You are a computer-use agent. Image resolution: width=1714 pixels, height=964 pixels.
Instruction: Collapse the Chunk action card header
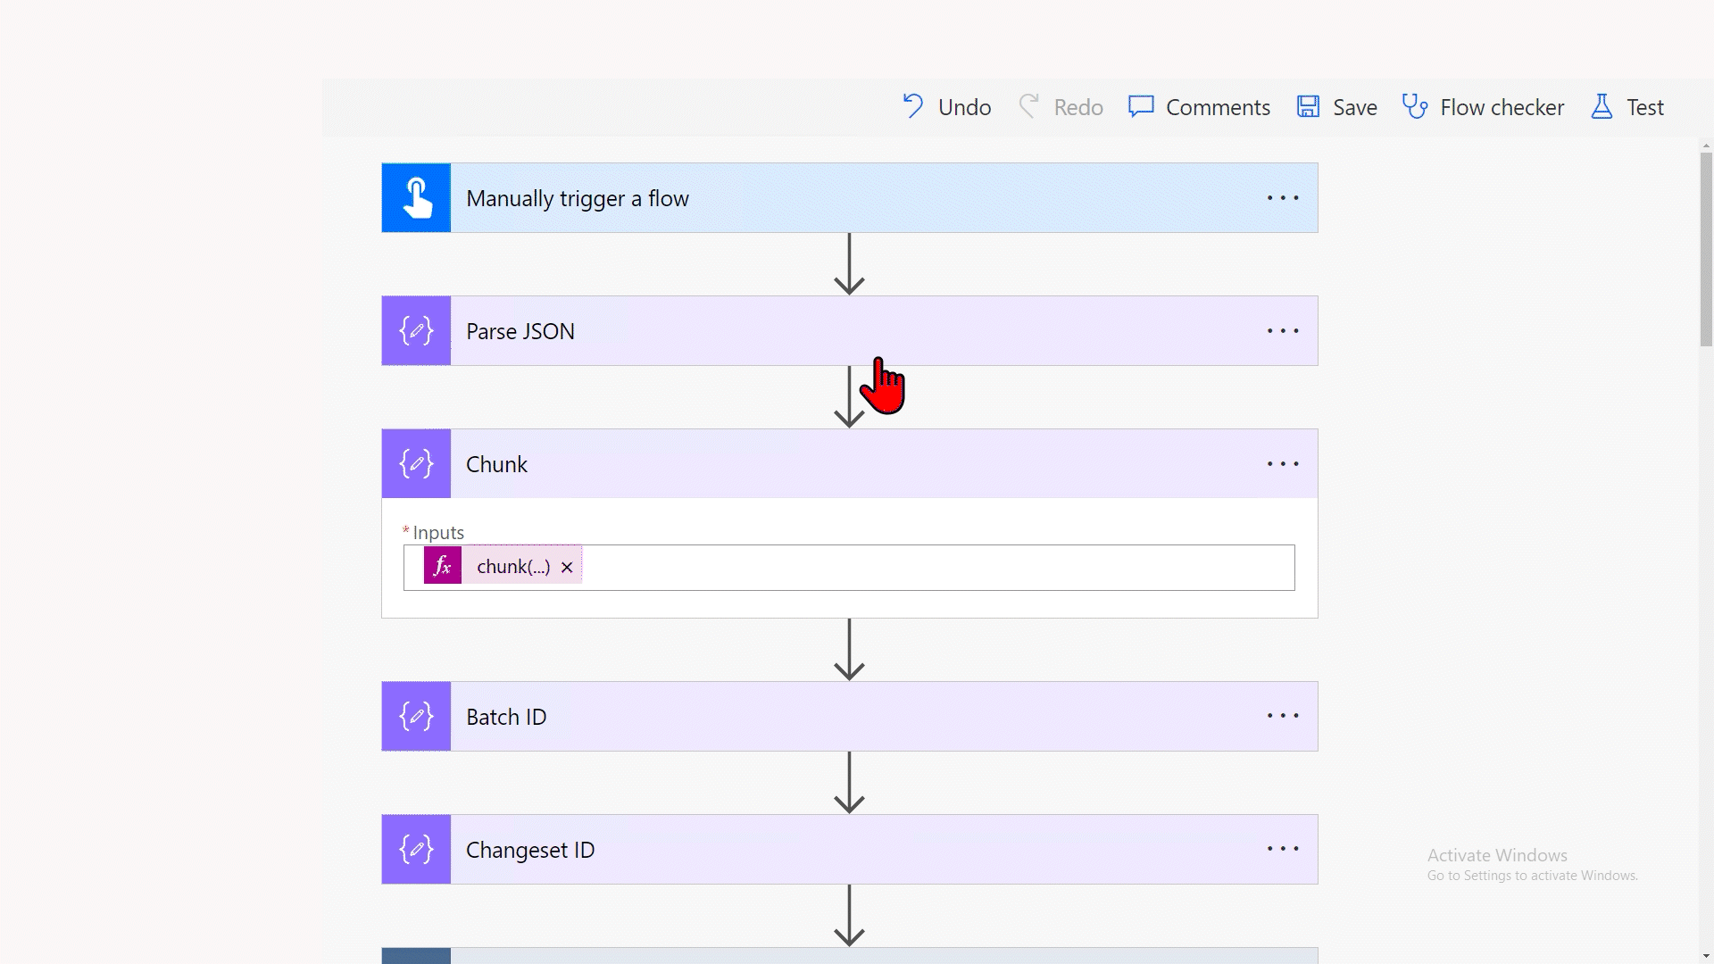click(x=849, y=463)
